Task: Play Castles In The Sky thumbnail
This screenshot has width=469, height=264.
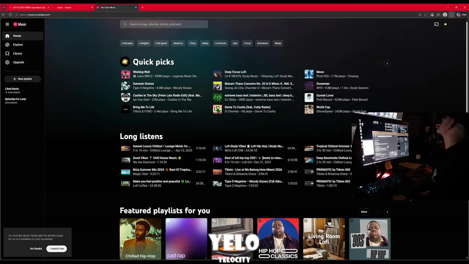Action: (x=126, y=98)
